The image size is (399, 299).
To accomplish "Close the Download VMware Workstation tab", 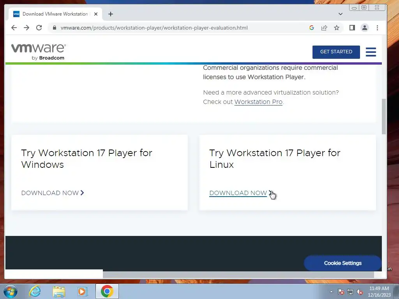I will click(x=96, y=14).
